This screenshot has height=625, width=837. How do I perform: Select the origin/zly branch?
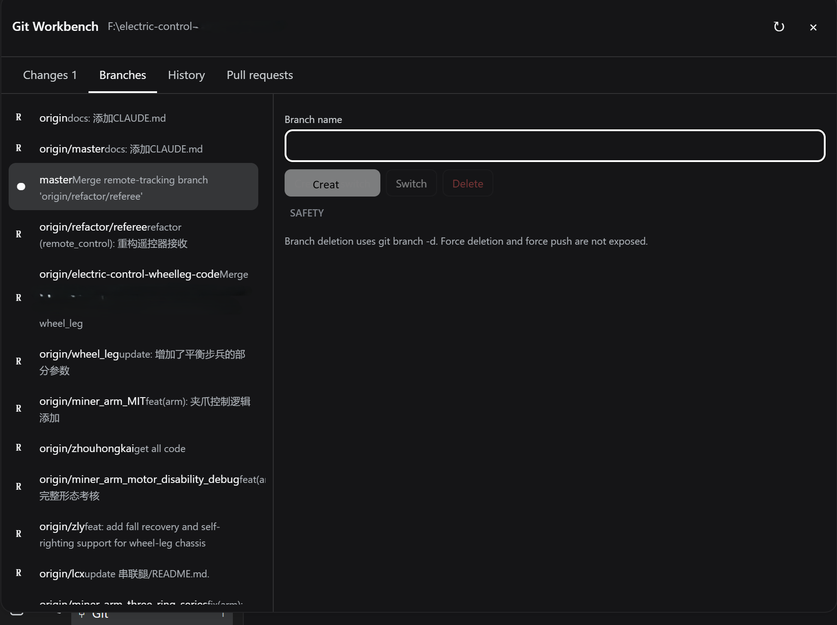coord(133,534)
